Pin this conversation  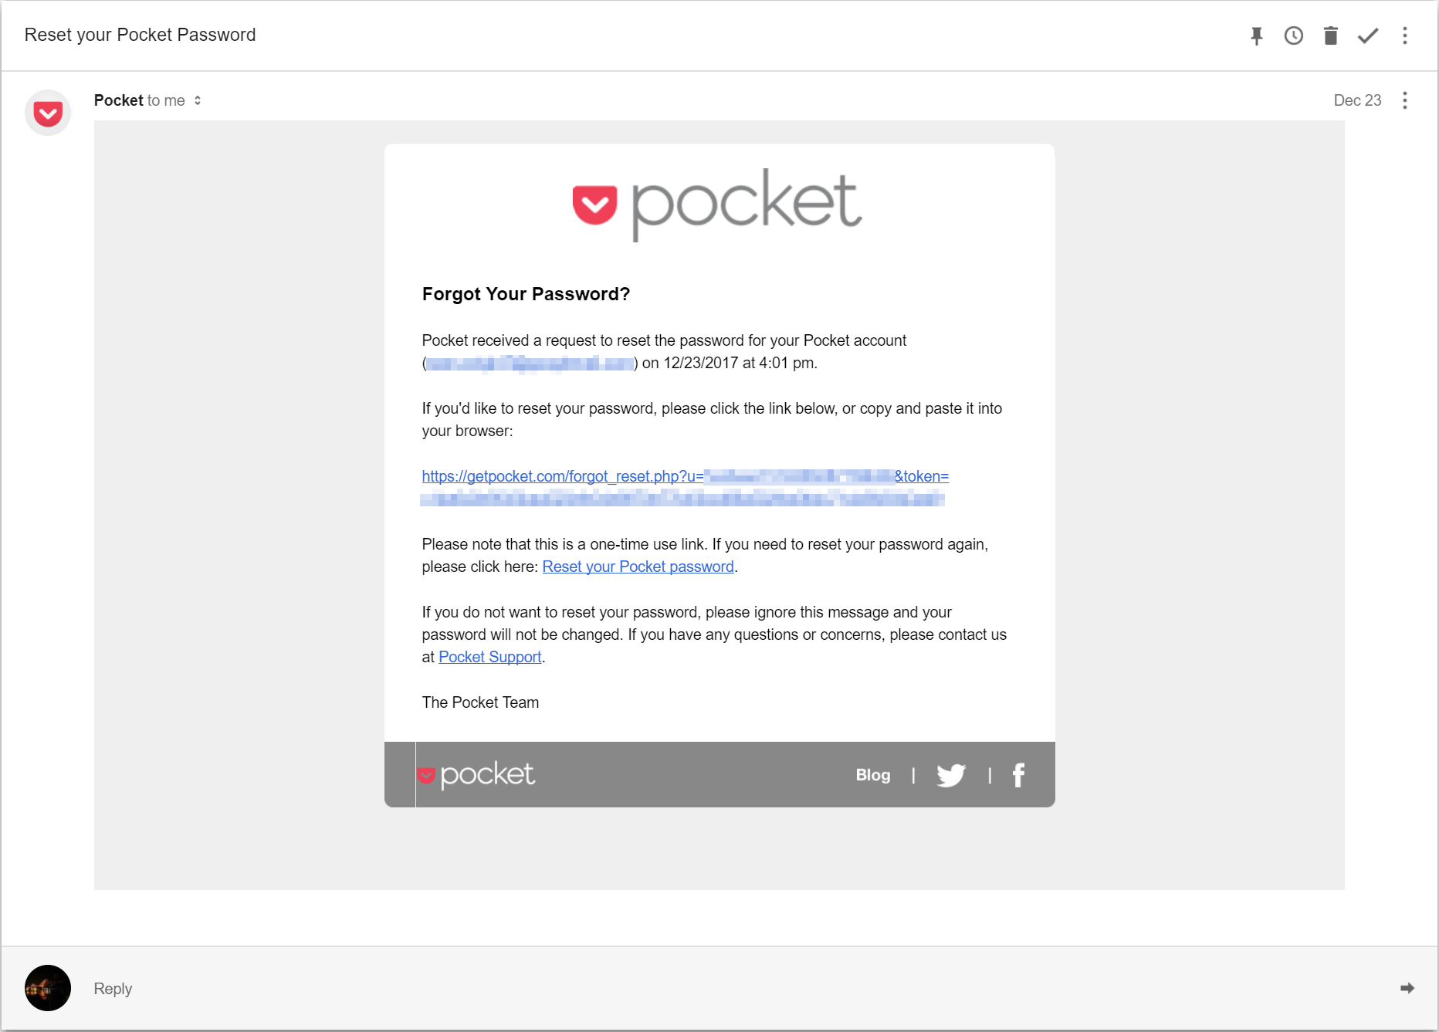[x=1257, y=35]
